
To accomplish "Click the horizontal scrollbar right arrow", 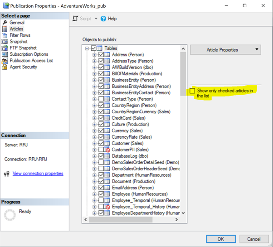I will click(176, 219).
